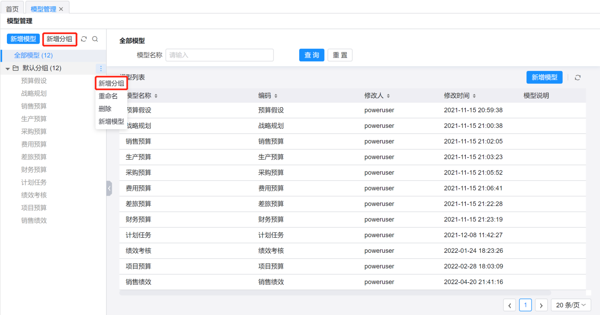Open the 20 条/页 page size dropdown
This screenshot has height=315, width=600.
point(571,305)
